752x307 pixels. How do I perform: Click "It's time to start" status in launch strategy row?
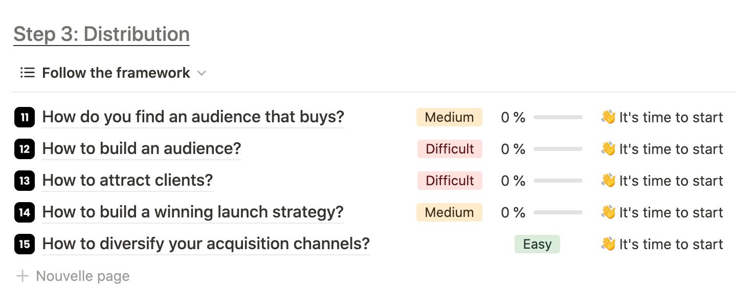[671, 212]
